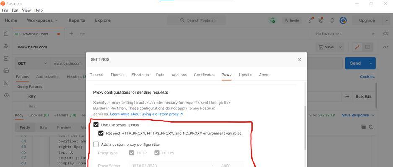Click the Upgrade button
This screenshot has width=393, height=167.
367,20
